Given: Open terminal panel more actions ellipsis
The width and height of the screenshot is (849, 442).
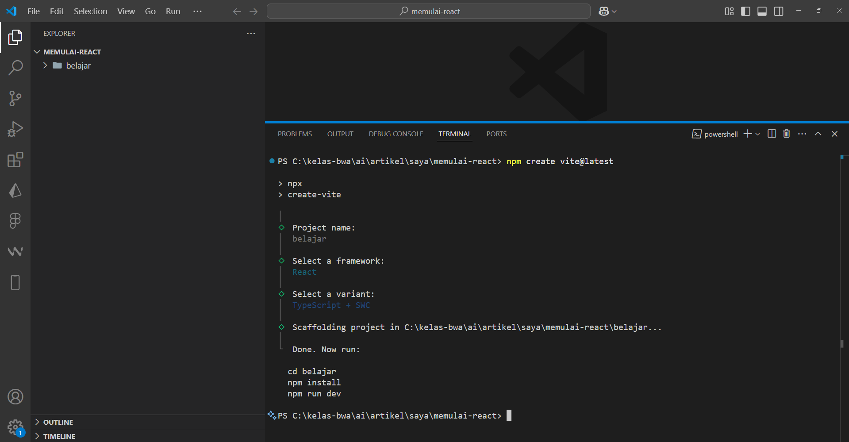Looking at the screenshot, I should point(802,134).
